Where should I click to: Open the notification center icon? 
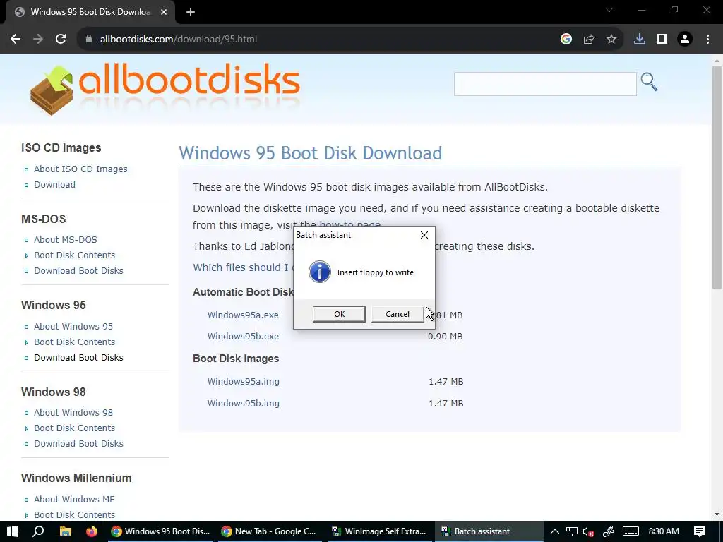coord(700,531)
